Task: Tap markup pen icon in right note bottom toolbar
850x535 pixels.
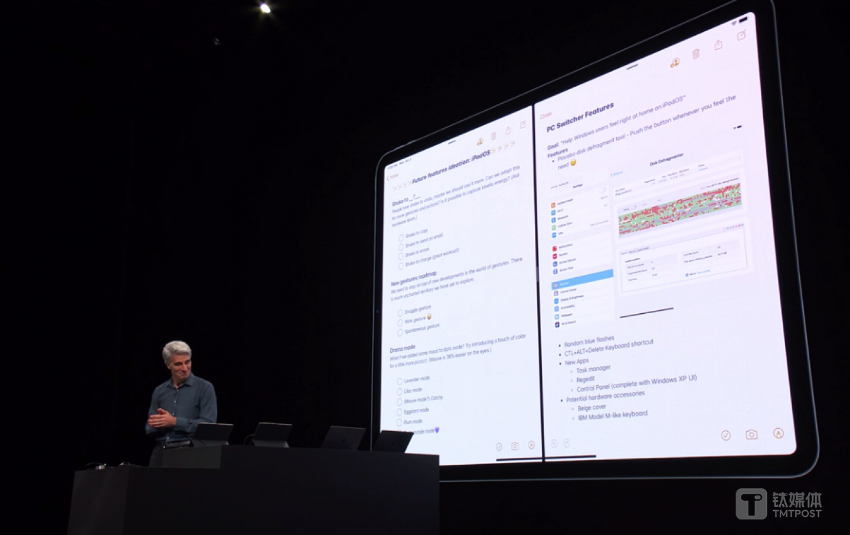Action: pyautogui.click(x=779, y=434)
